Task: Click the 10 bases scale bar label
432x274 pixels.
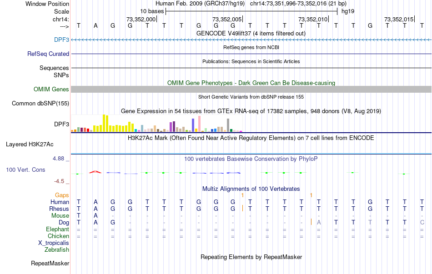Action: (152, 11)
